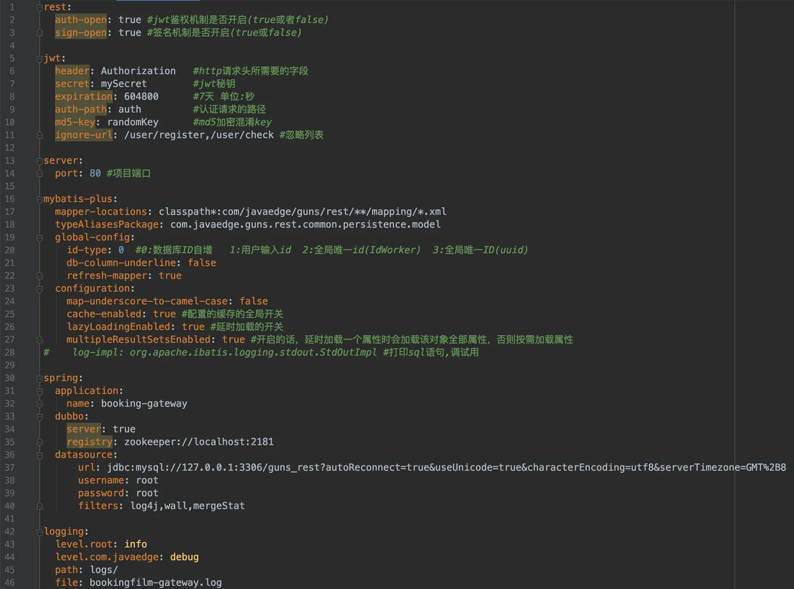The height and width of the screenshot is (589, 794).
Task: Click the level.root key
Action: click(84, 545)
